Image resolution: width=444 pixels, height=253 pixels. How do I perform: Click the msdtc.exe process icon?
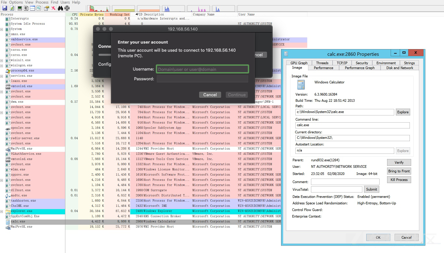[8, 195]
